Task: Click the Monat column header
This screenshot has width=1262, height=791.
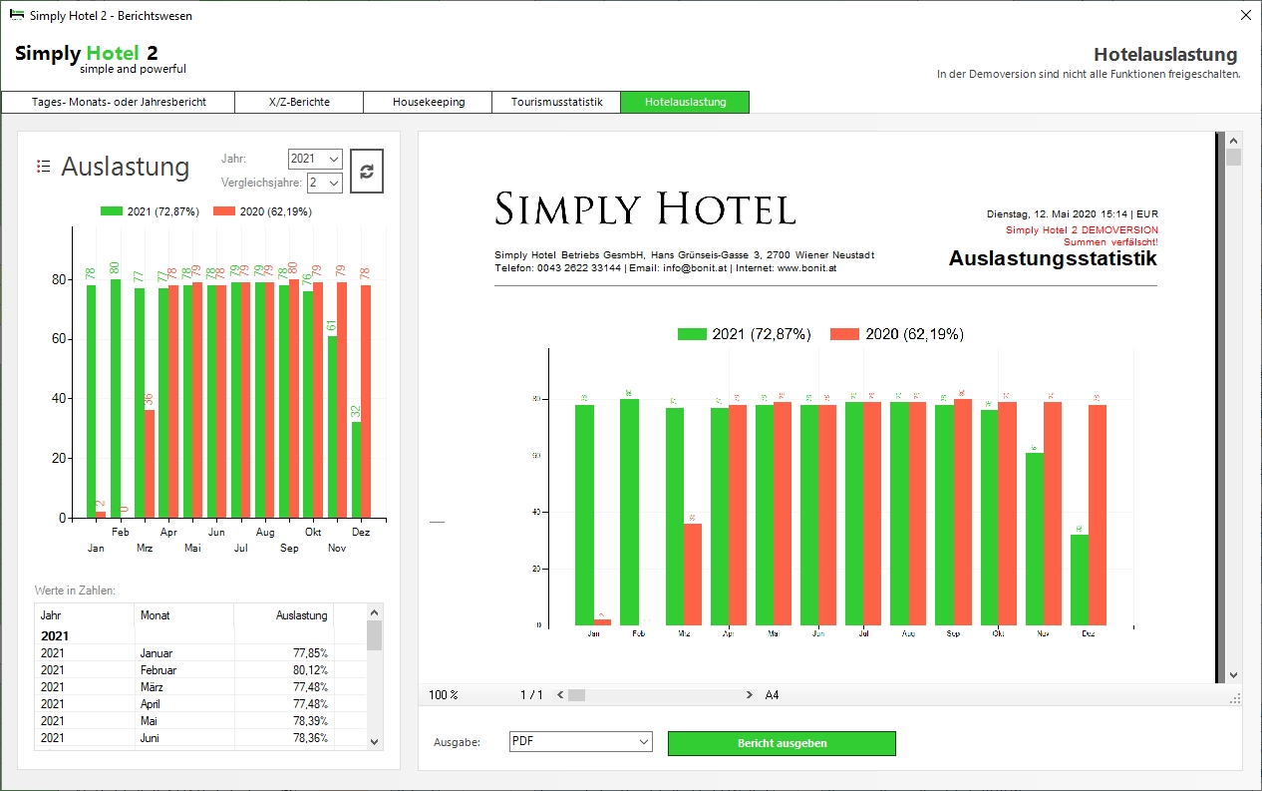Action: [183, 615]
